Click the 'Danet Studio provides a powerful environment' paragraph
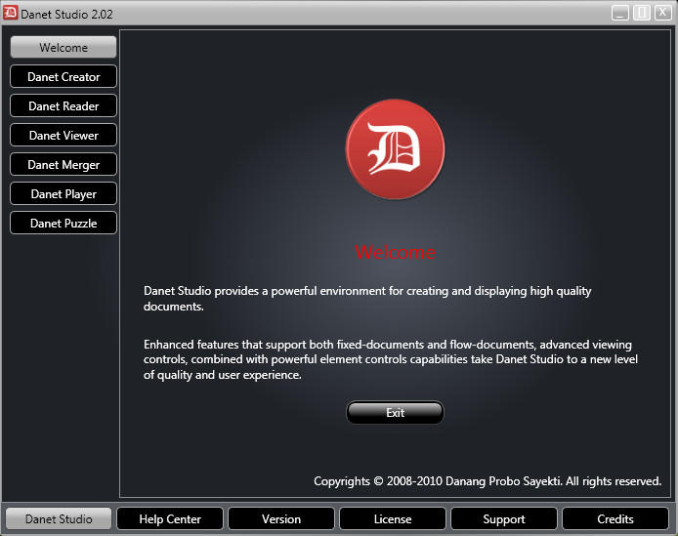The width and height of the screenshot is (678, 536). point(367,299)
